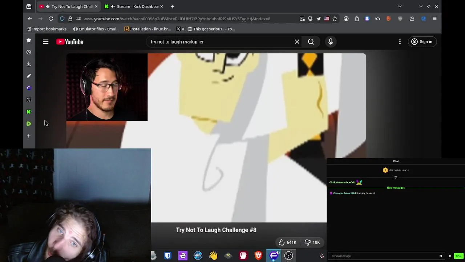Dislike the video (10K)
Image resolution: width=465 pixels, height=262 pixels.
point(312,242)
